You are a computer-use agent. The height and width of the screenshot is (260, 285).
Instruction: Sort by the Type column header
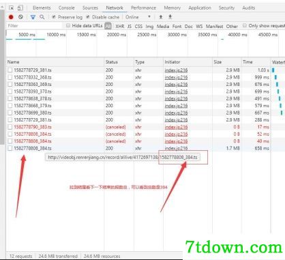pyautogui.click(x=149, y=62)
